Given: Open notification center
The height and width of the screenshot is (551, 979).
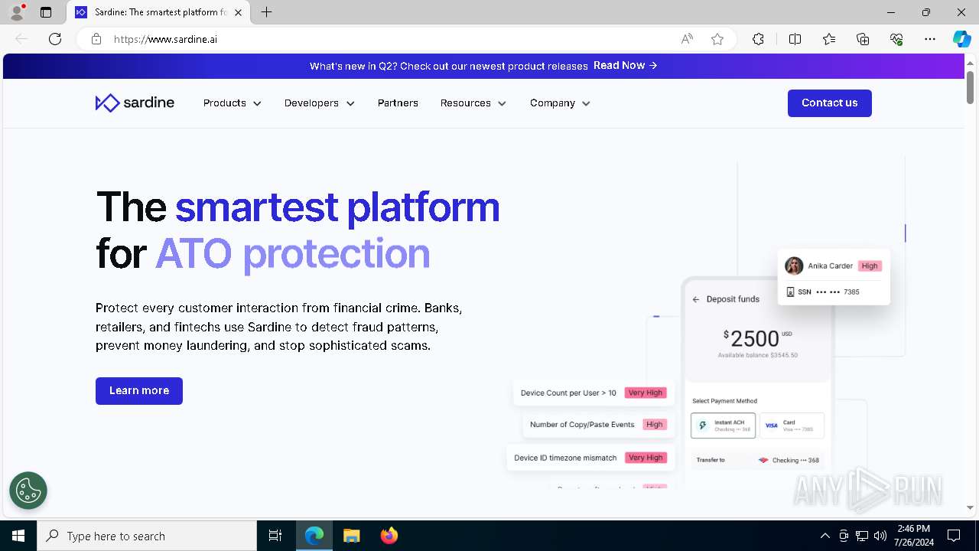Looking at the screenshot, I should pos(954,536).
